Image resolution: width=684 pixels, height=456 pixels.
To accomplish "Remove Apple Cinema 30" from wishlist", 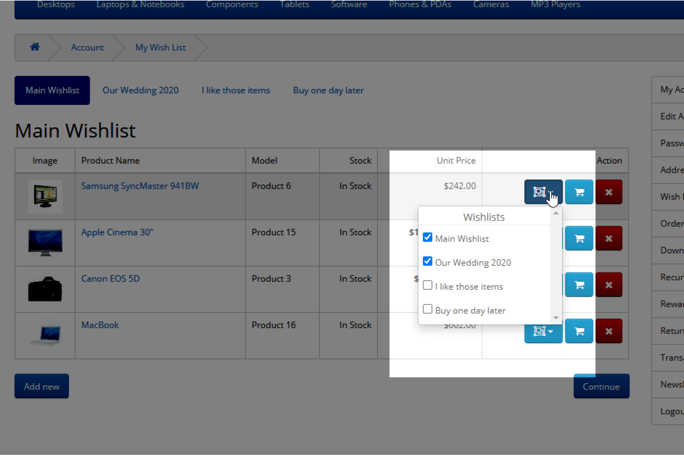I will point(609,238).
